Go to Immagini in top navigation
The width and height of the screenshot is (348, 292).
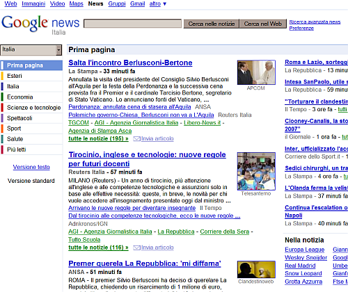[33, 3]
